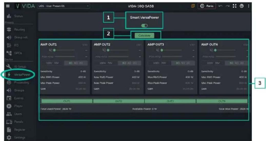Open the Routing page icon
266x141 pixels.
coord(9,29)
